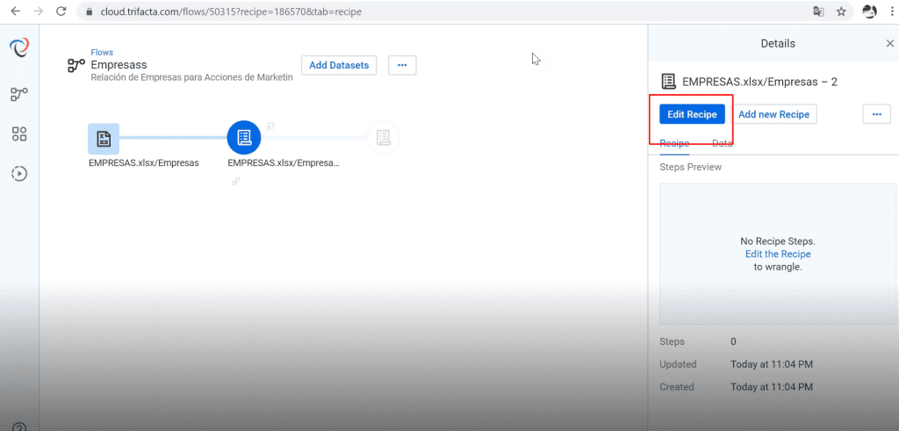Screen dimensions: 899x431
Task: Open flow options menu beside Add Datasets
Action: point(402,65)
